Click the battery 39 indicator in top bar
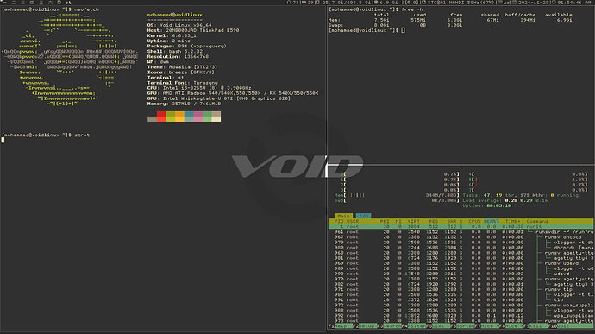 pos(308,3)
